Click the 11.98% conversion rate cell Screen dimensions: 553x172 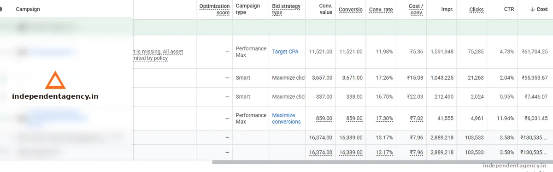[384, 52]
